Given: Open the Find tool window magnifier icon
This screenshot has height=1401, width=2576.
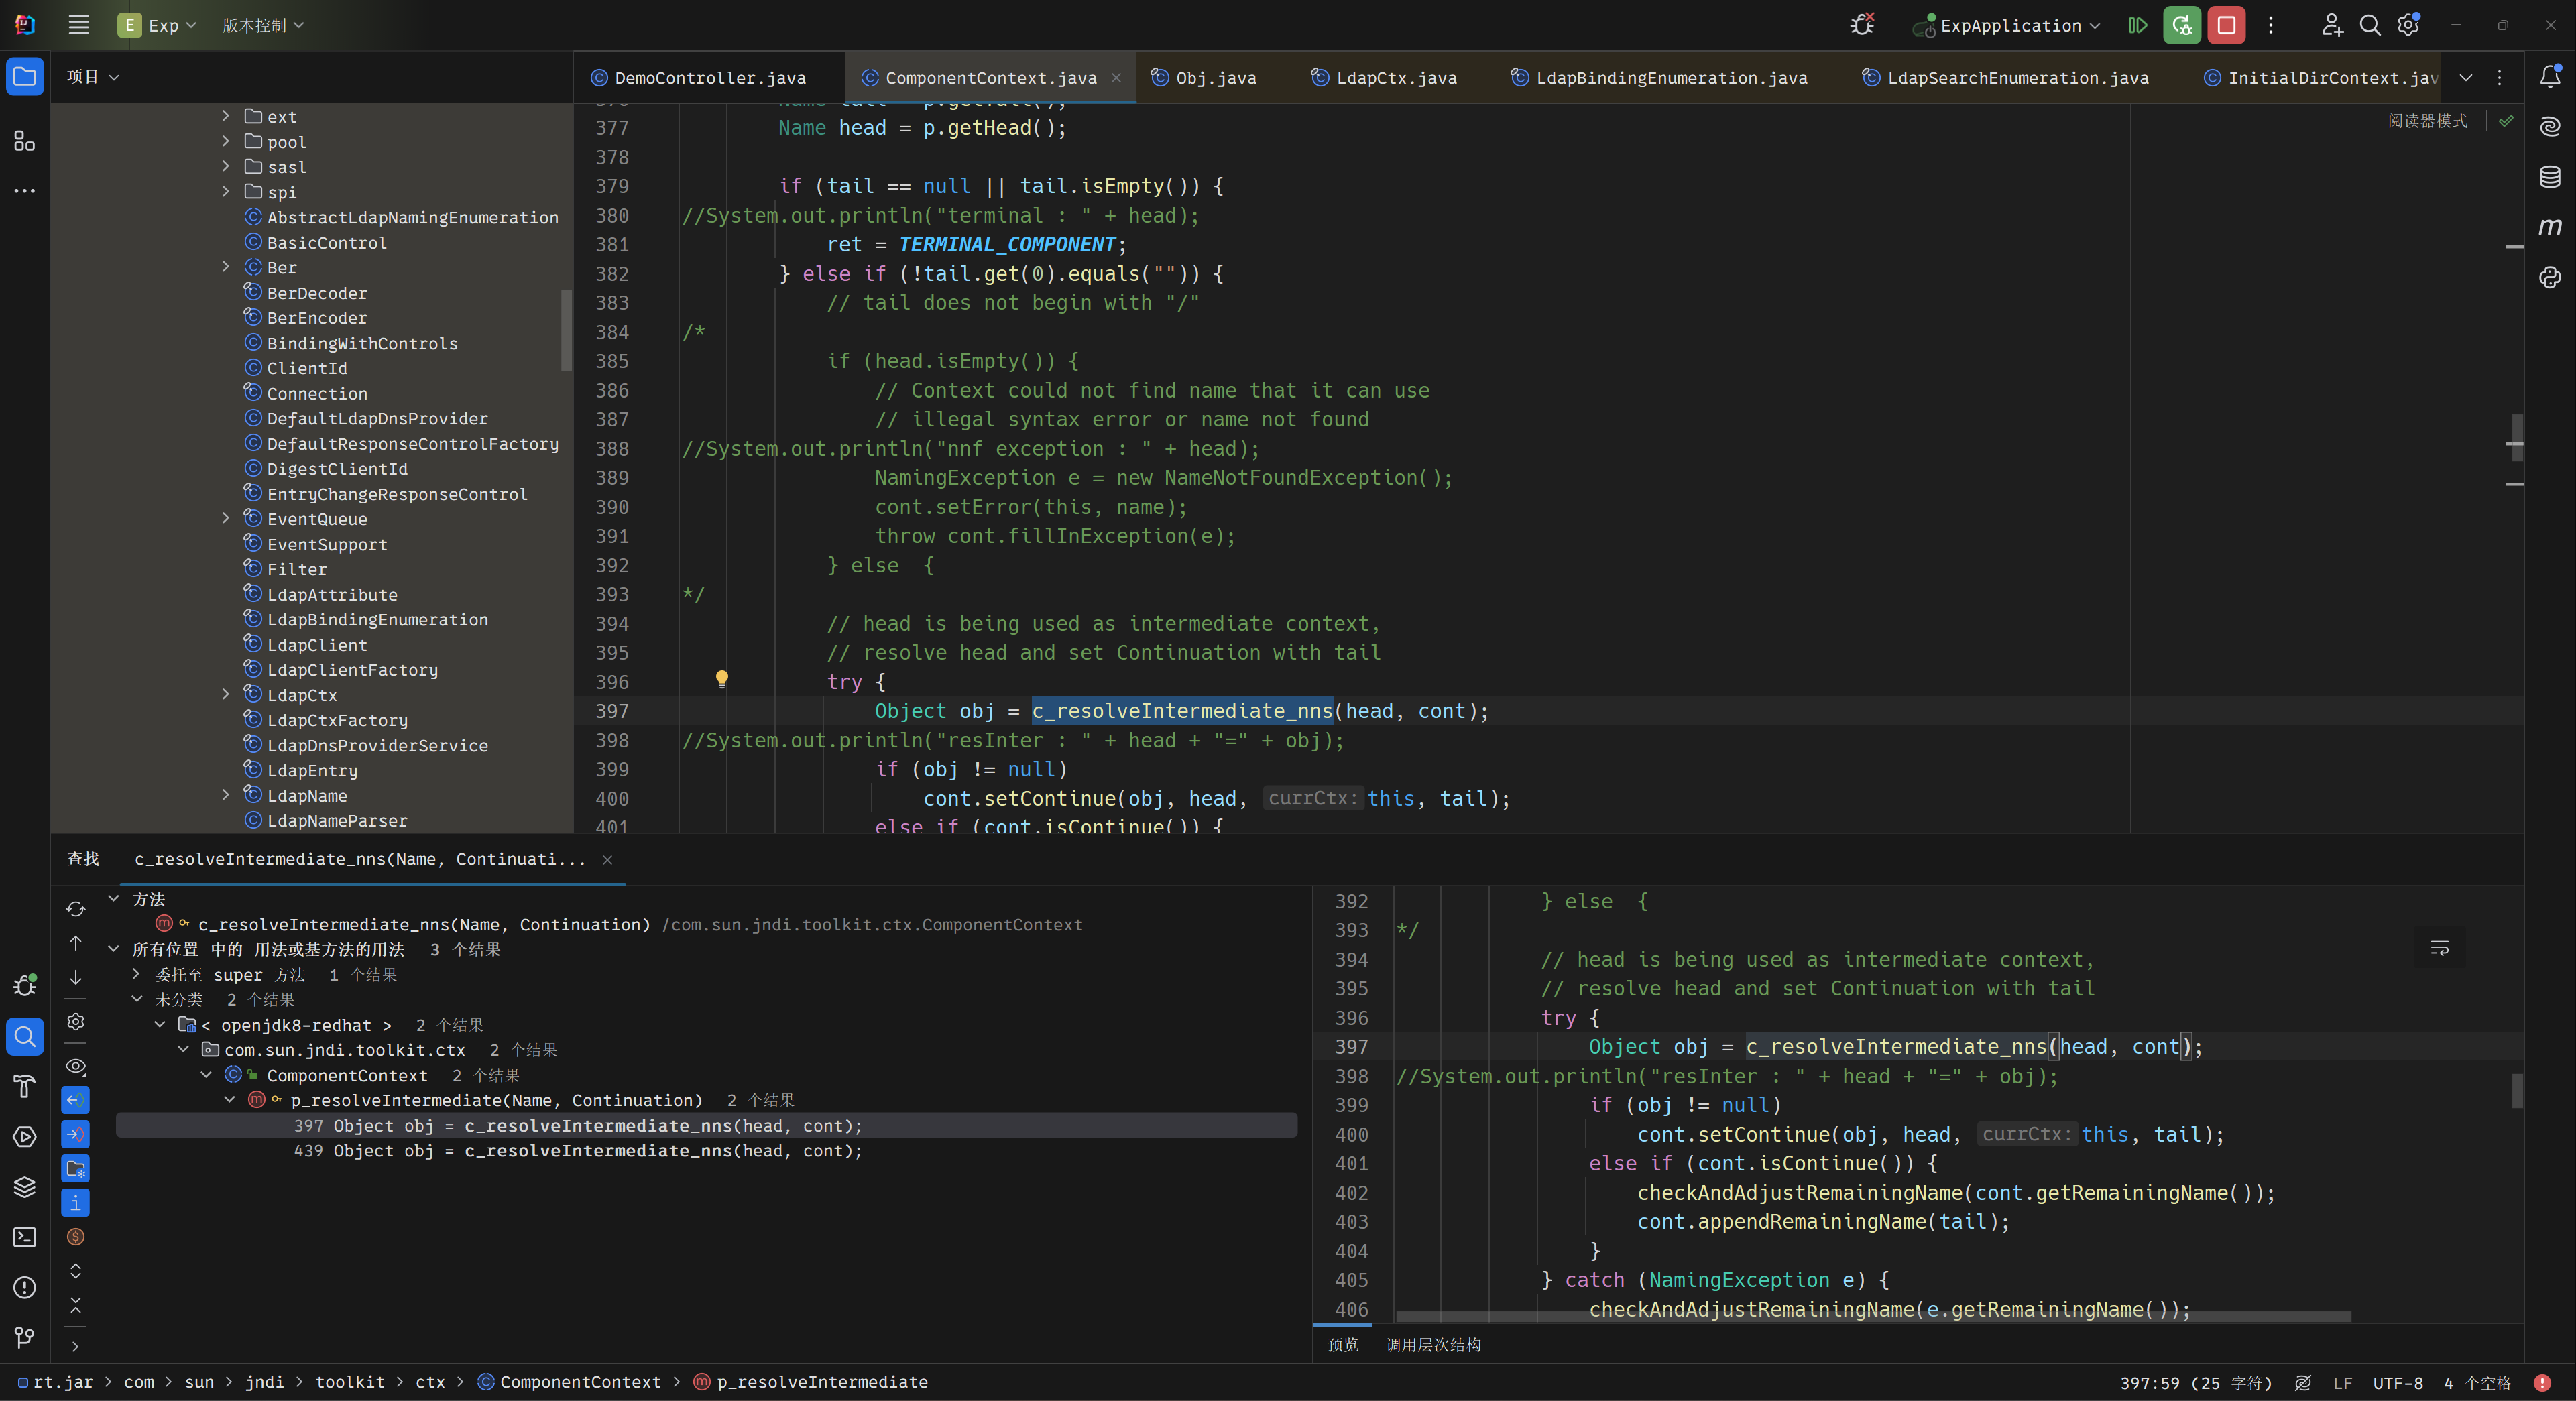Looking at the screenshot, I should pos(25,1036).
